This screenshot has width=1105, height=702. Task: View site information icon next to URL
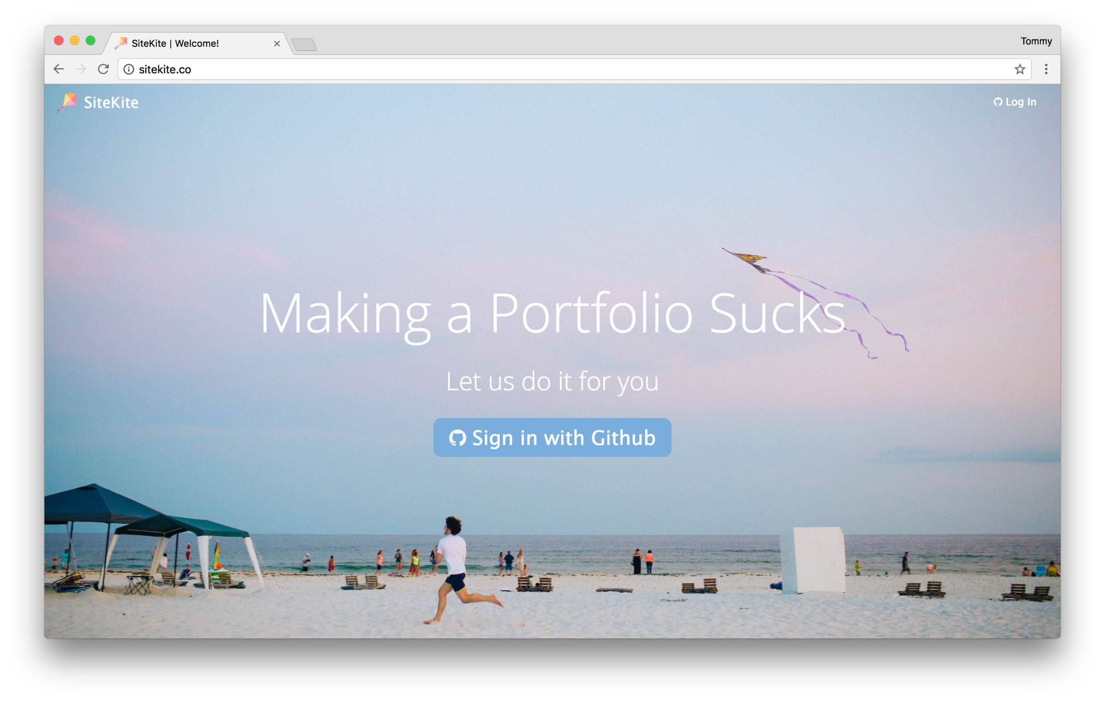129,69
